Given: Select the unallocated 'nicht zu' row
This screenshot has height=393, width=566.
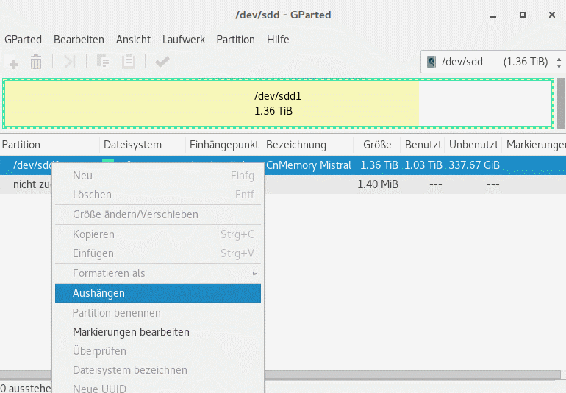Looking at the screenshot, I should (x=283, y=184).
